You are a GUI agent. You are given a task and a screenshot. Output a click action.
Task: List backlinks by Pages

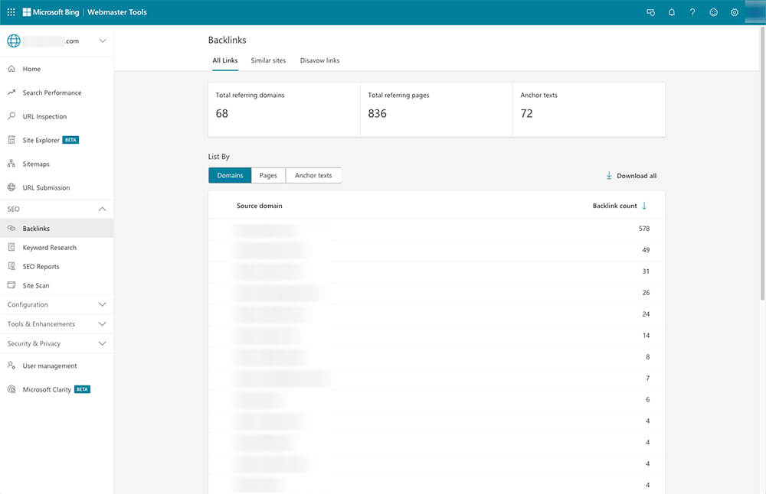[268, 175]
